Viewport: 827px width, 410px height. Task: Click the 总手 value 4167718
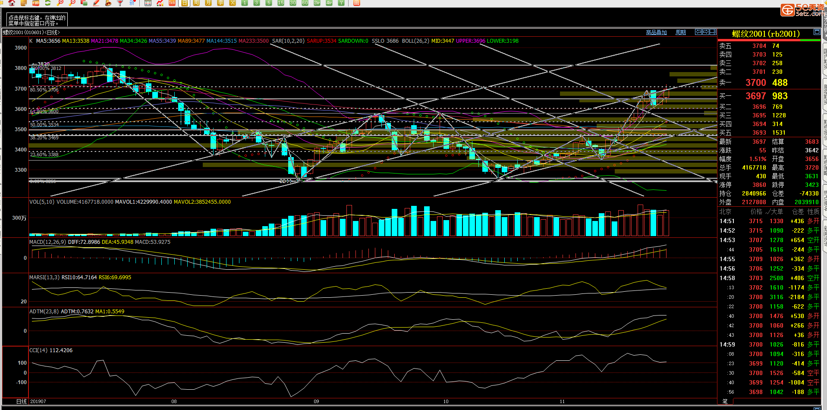pyautogui.click(x=754, y=167)
